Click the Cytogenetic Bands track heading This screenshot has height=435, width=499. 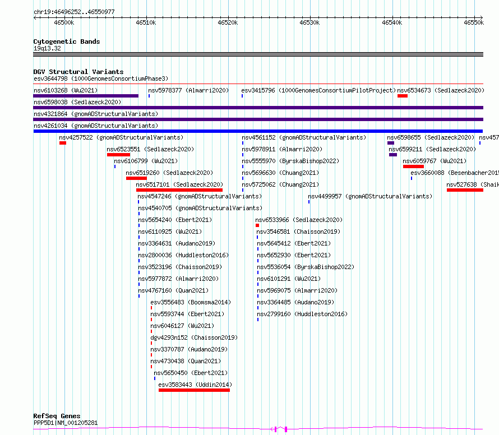coord(66,41)
